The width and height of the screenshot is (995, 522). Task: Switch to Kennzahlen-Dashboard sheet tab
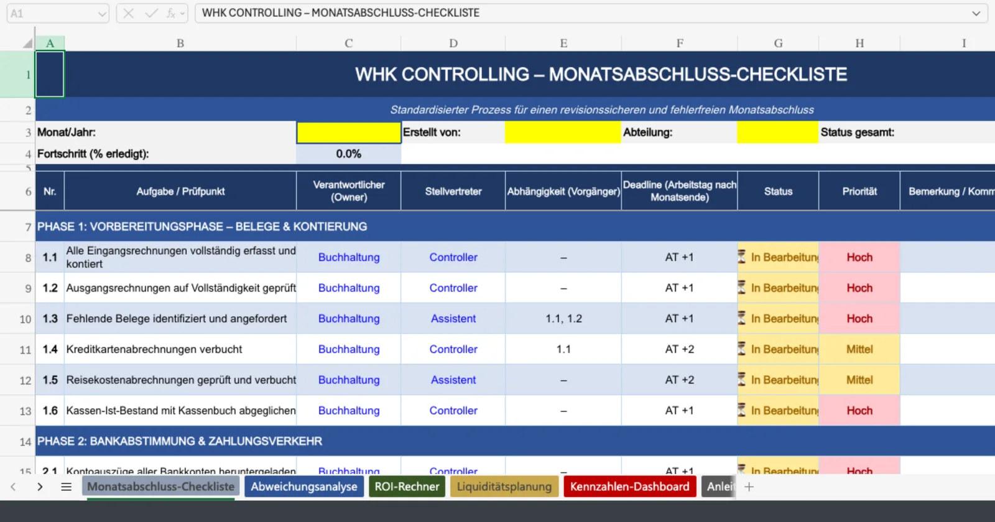pos(629,487)
